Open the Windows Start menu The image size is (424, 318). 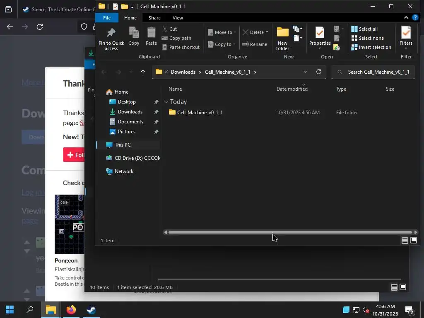pyautogui.click(x=10, y=310)
